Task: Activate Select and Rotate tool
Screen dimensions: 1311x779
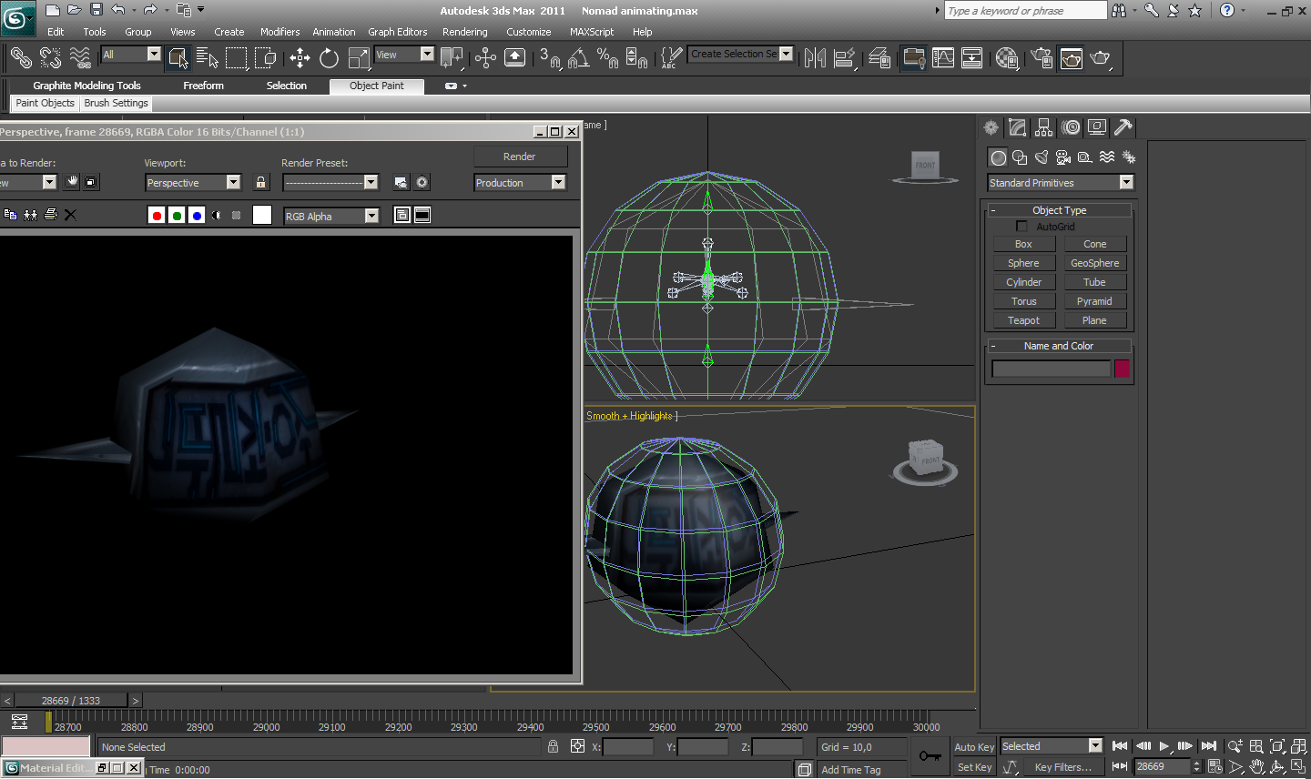Action: coord(330,58)
